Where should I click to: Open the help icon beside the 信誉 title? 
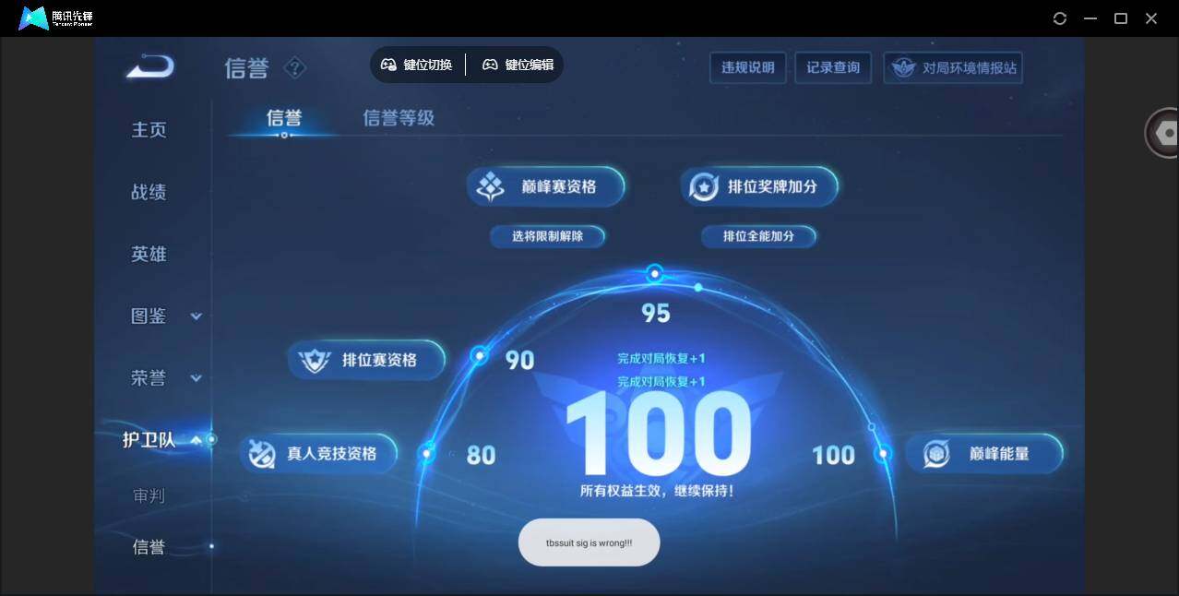[294, 67]
